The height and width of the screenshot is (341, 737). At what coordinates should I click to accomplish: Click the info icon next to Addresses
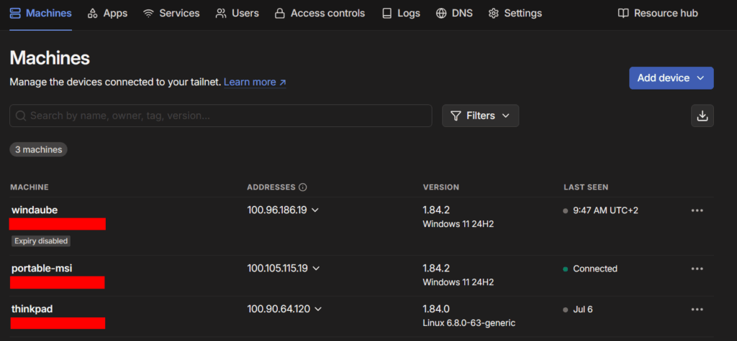[303, 187]
